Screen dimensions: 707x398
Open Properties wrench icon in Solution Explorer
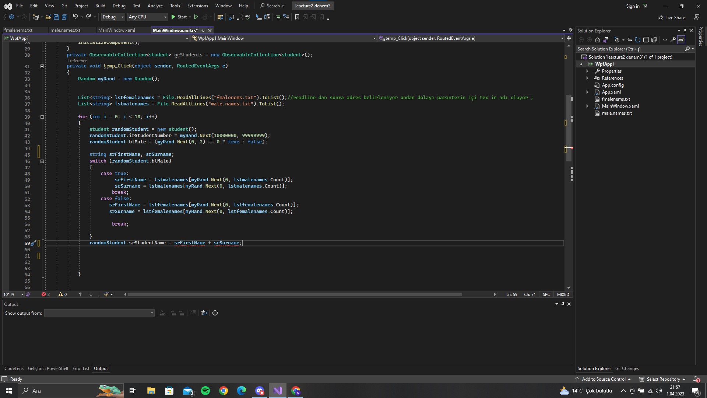point(673,40)
